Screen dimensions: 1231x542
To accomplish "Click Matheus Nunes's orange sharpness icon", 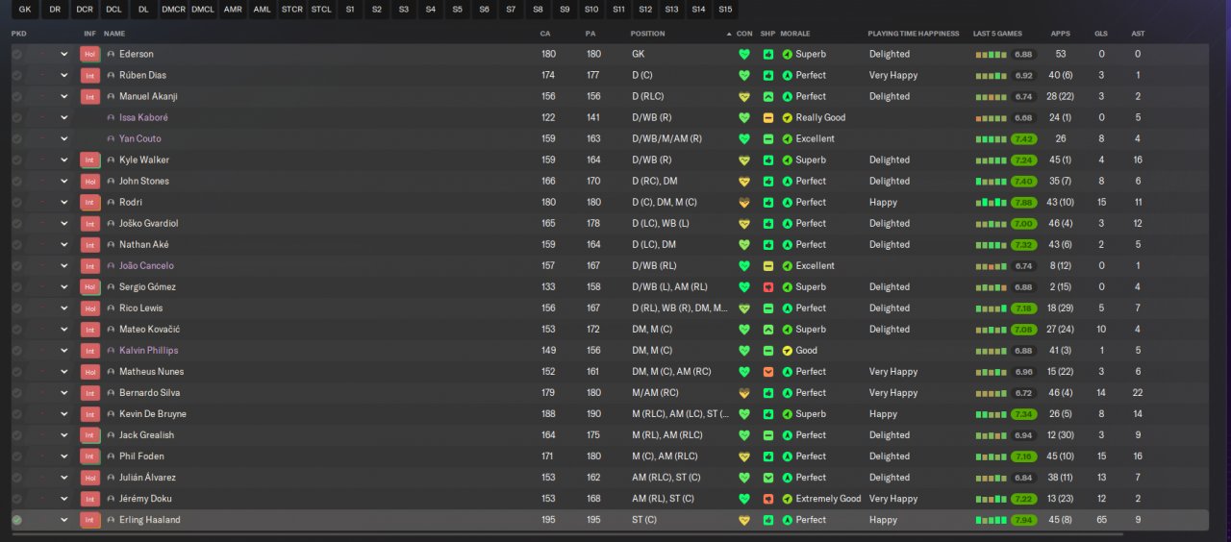I will click(767, 372).
